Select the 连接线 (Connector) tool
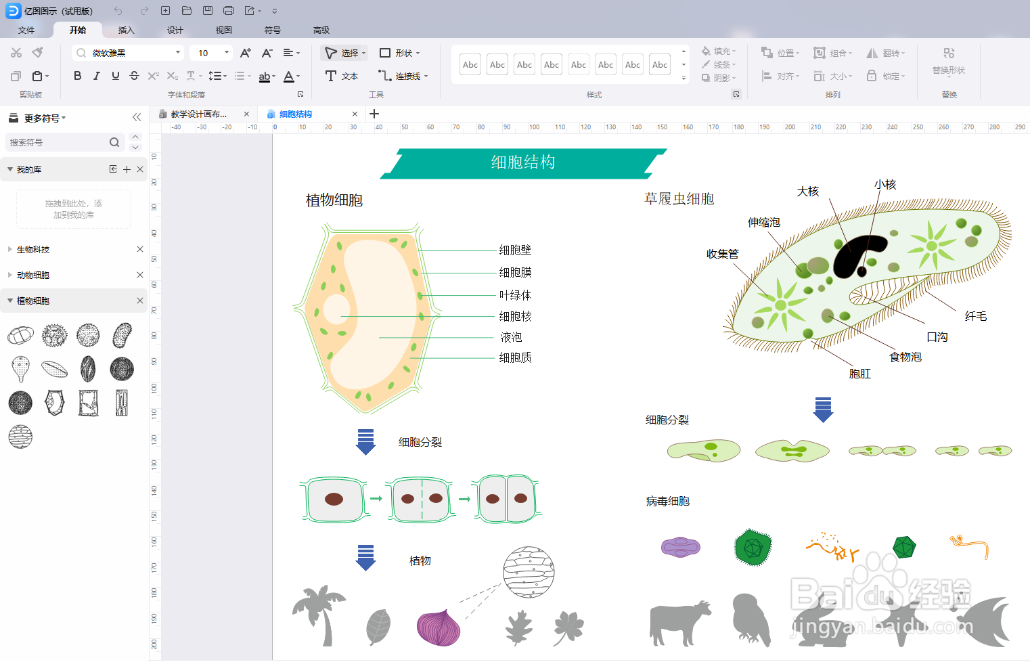 coord(405,76)
